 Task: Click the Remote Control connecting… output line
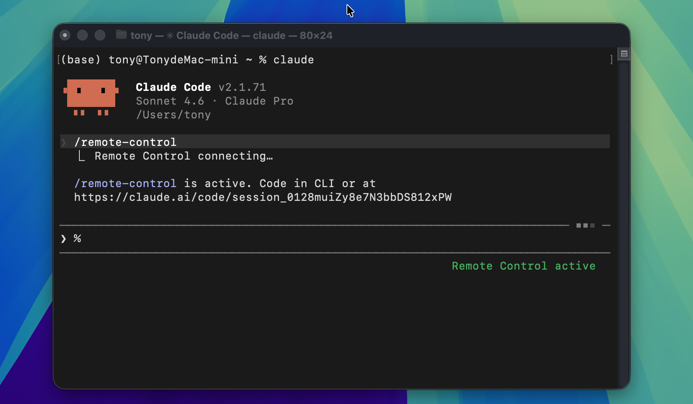pyautogui.click(x=184, y=156)
